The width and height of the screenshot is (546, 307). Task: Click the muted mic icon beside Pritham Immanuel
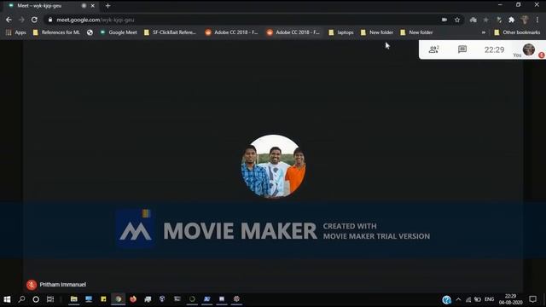pyautogui.click(x=32, y=285)
